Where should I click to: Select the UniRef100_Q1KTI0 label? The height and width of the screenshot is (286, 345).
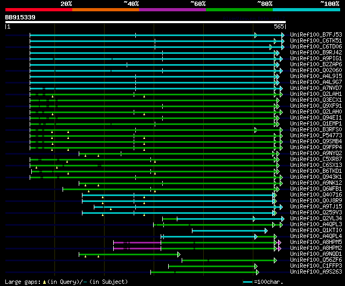point(316,231)
